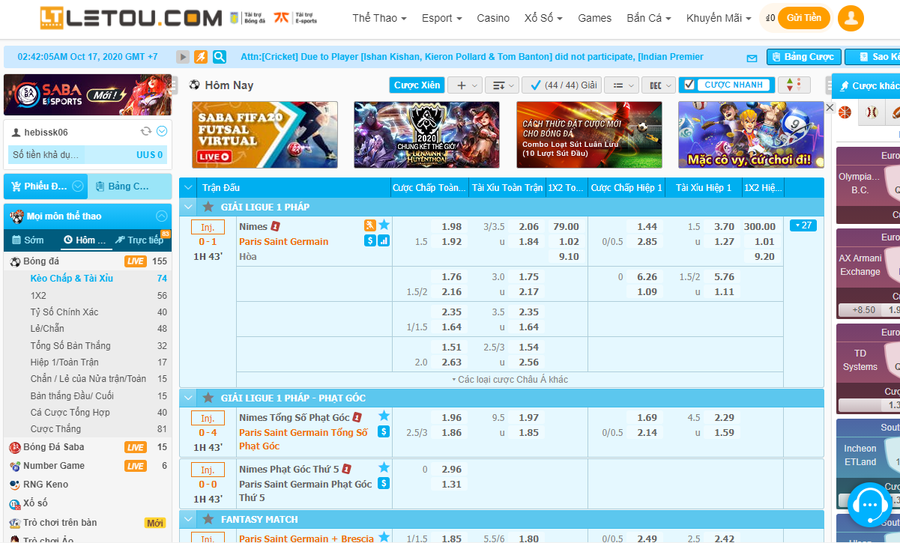Click the green-red odds arrows icon
The height and width of the screenshot is (543, 900).
pyautogui.click(x=794, y=85)
